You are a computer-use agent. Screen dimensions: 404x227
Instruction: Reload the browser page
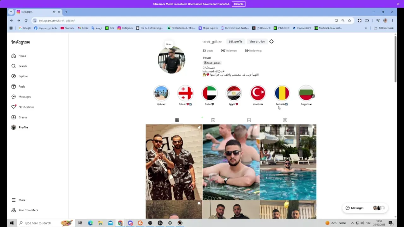[26, 20]
